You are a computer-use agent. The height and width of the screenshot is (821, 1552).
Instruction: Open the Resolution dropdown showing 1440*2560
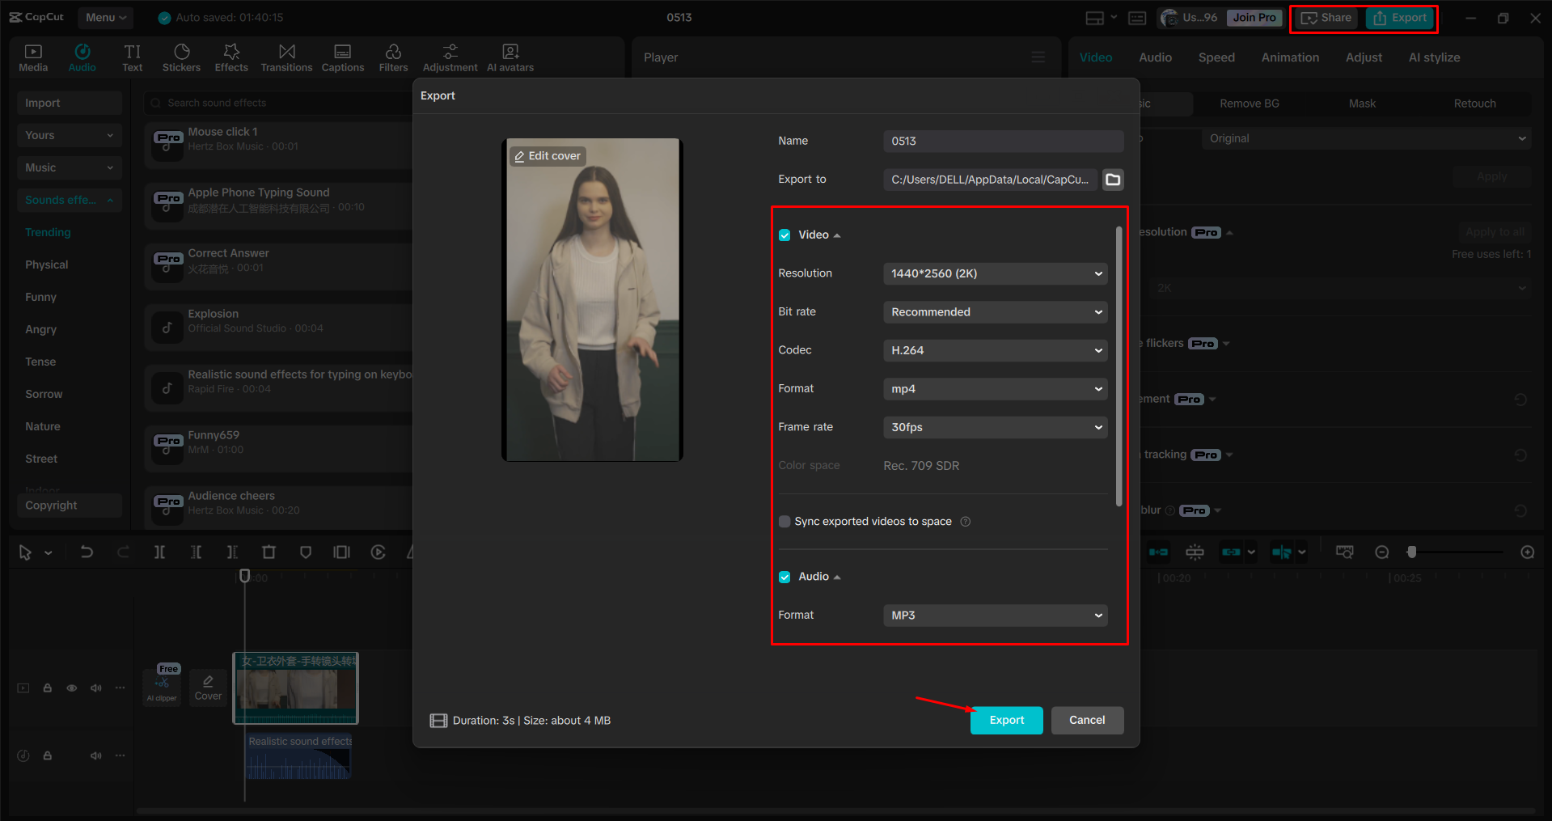coord(995,273)
